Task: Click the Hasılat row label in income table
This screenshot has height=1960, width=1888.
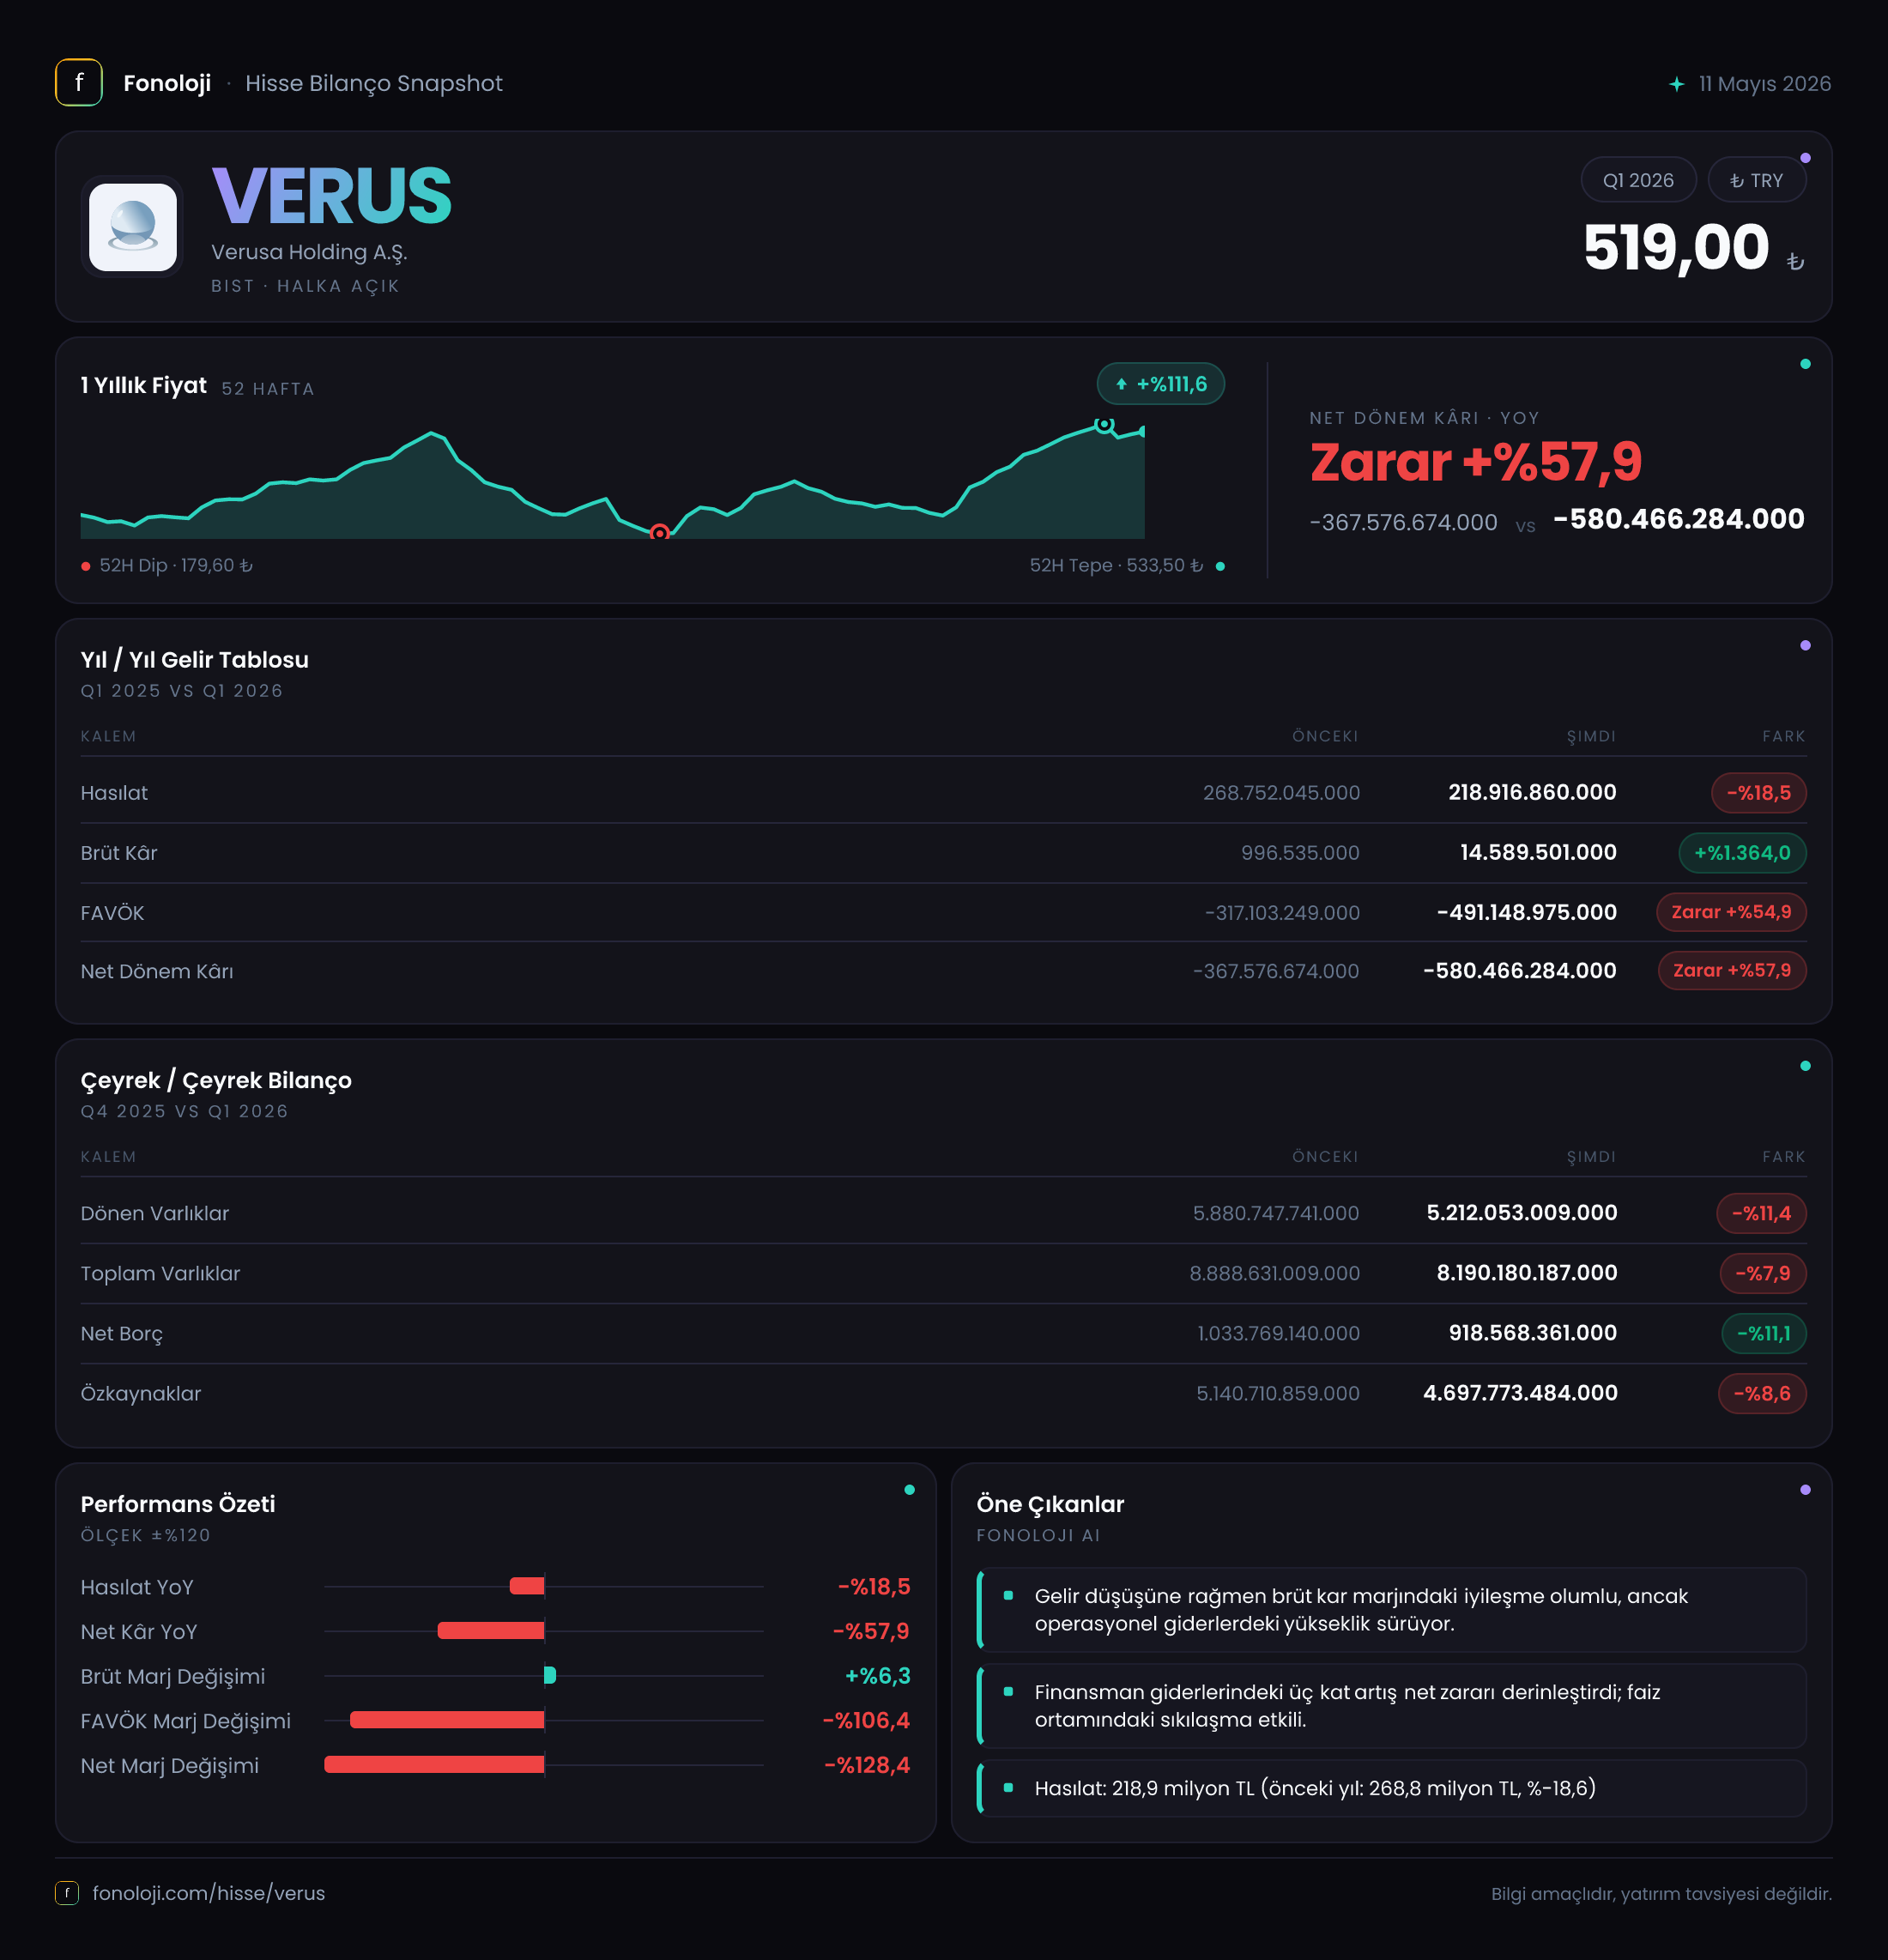Action: point(114,793)
